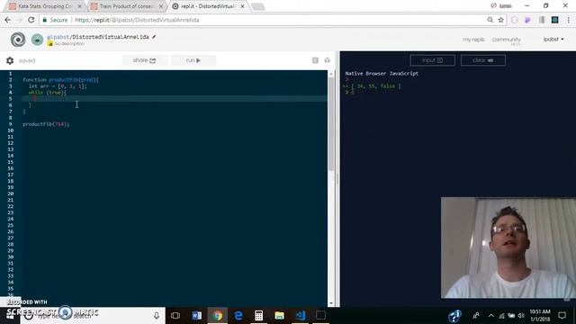Click the Cortana microphone icon
This screenshot has height=324, width=576.
pyautogui.click(x=157, y=315)
